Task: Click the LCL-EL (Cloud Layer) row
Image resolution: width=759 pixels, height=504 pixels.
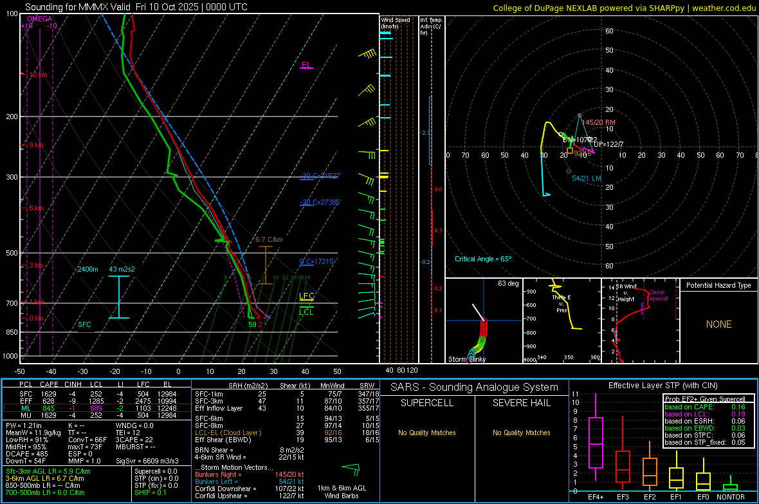Action: tap(287, 433)
